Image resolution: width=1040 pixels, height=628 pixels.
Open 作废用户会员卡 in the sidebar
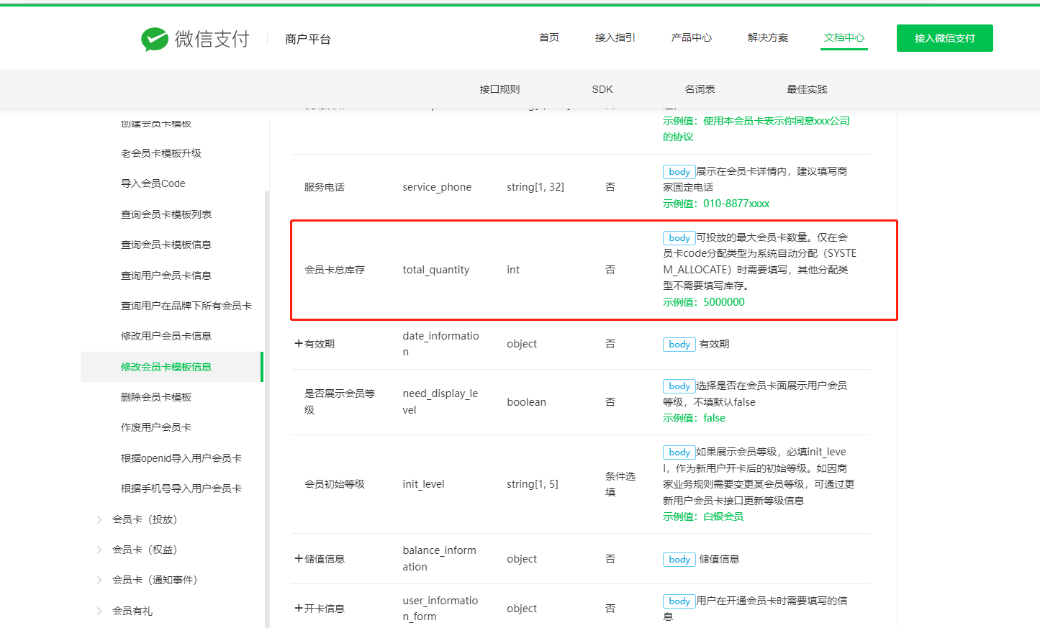tap(156, 427)
